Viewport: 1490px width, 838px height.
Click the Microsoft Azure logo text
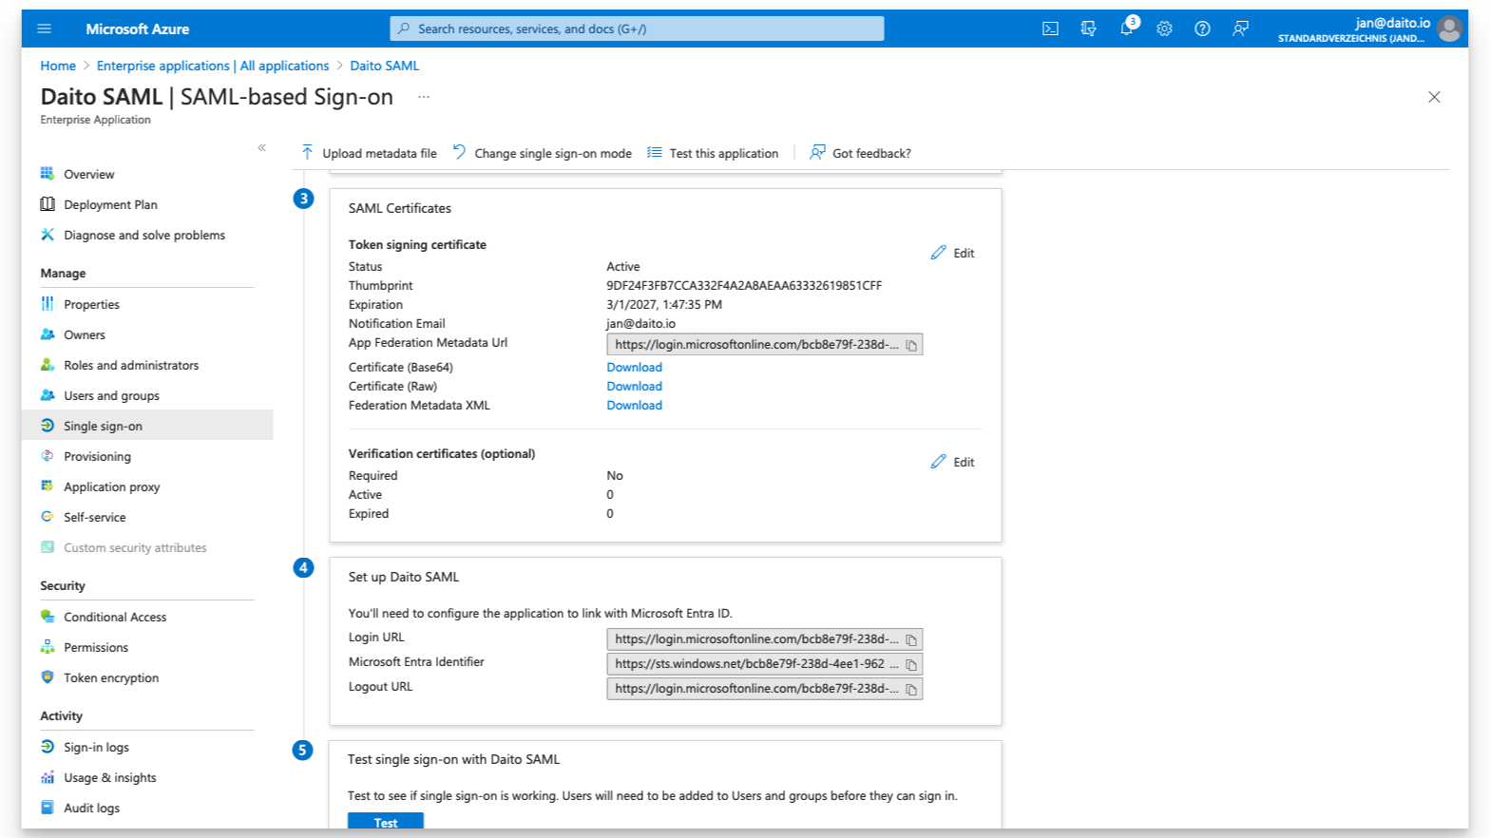point(138,29)
